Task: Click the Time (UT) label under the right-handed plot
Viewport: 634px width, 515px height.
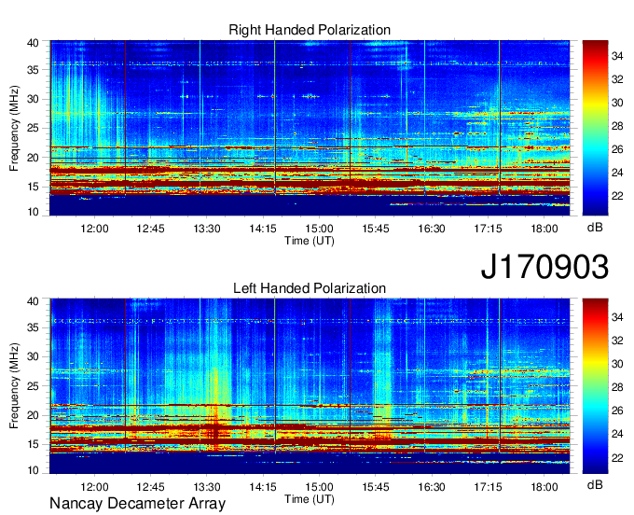Action: pyautogui.click(x=310, y=241)
